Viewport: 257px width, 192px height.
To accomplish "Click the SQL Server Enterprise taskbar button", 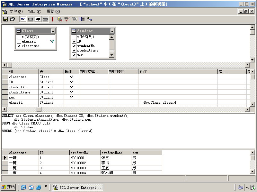I will click(77, 188).
